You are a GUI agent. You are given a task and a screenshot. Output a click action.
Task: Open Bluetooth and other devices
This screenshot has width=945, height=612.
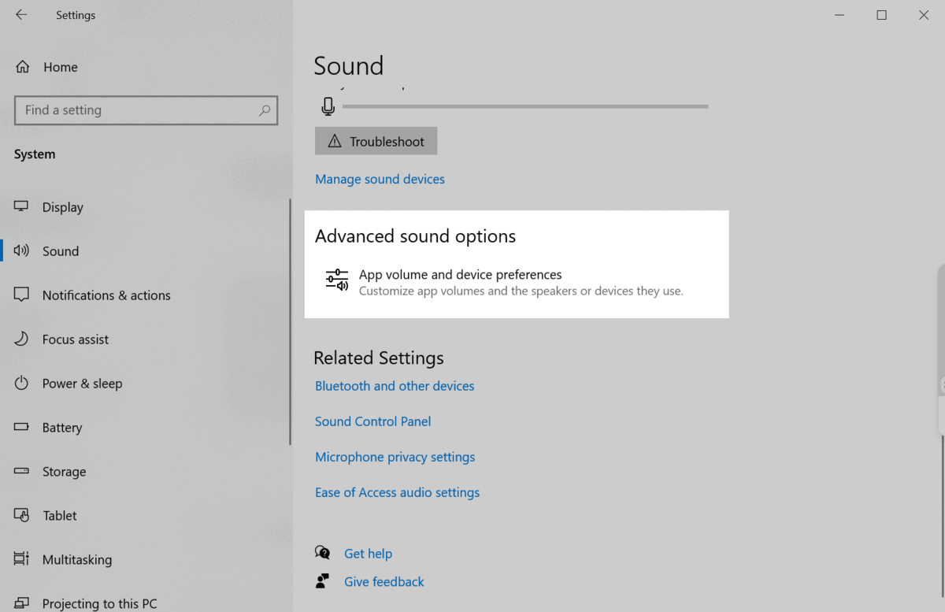(x=395, y=386)
